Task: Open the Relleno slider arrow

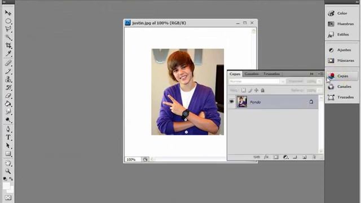Action: point(319,90)
